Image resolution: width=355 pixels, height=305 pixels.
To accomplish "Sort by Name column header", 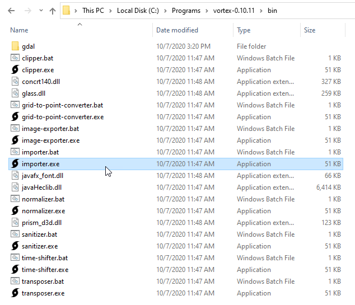I will click(19, 30).
